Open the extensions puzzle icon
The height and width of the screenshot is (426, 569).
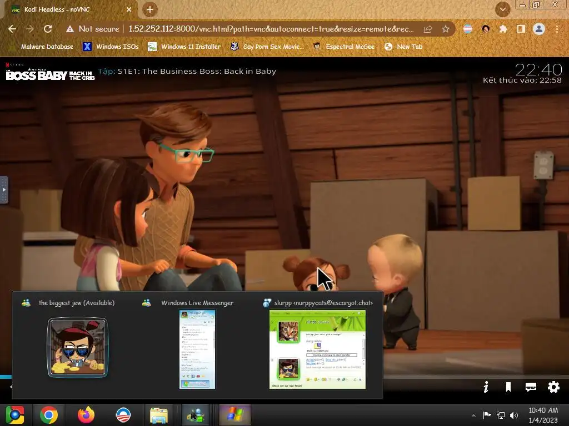[x=503, y=29]
